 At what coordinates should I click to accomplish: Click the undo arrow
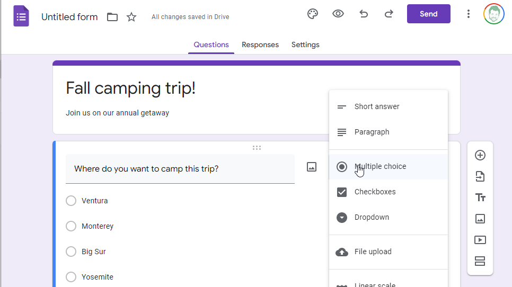point(364,14)
